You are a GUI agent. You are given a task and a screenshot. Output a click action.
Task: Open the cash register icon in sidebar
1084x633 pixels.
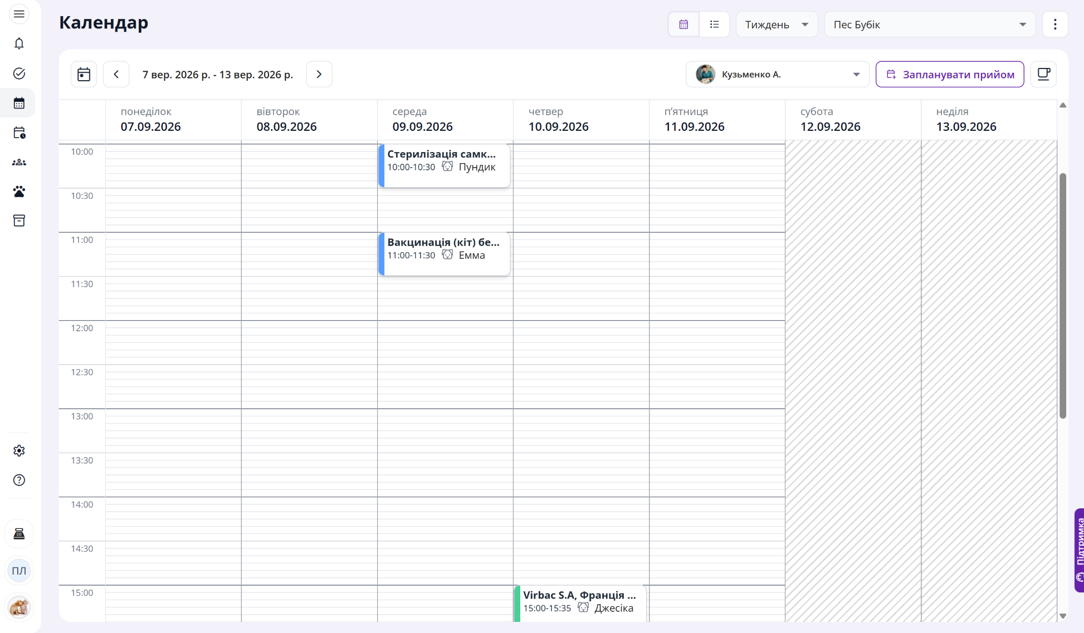coord(19,534)
